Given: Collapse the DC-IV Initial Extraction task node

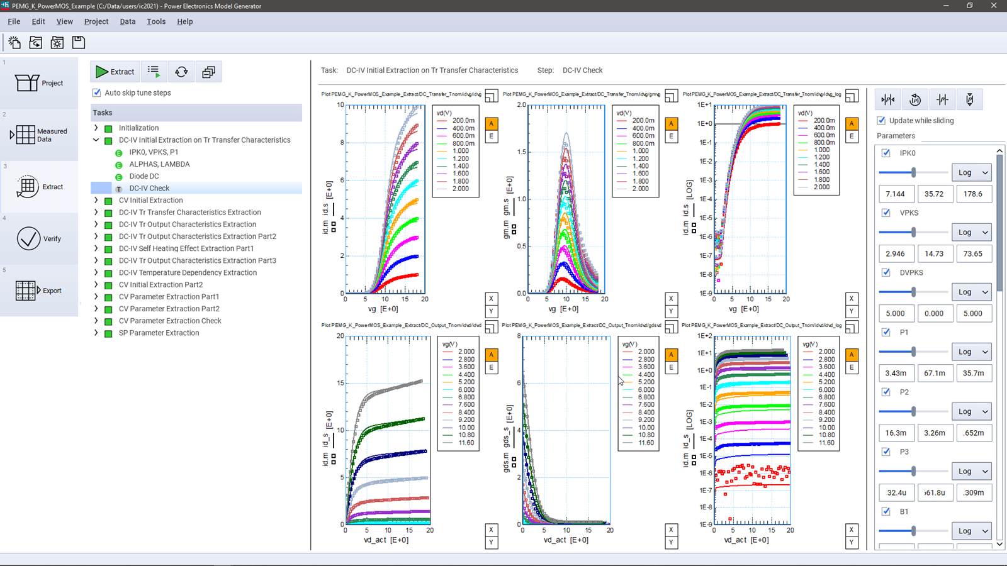Looking at the screenshot, I should click(x=96, y=140).
